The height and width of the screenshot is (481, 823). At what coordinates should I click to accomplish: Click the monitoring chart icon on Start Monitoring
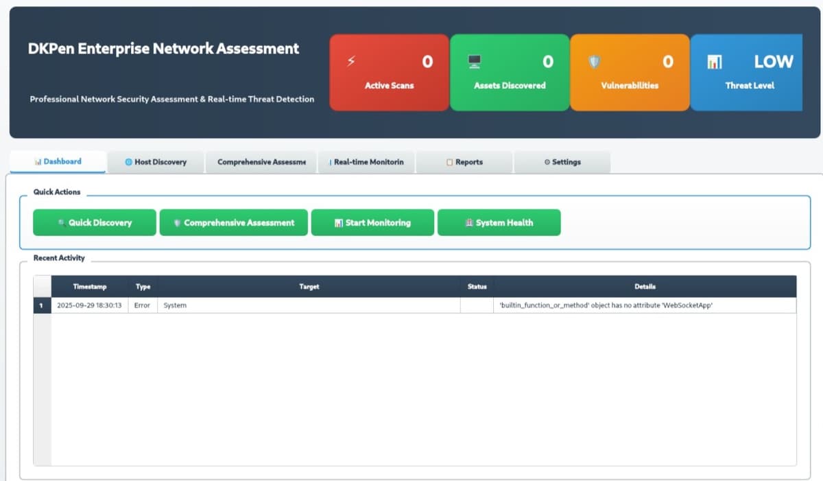337,222
